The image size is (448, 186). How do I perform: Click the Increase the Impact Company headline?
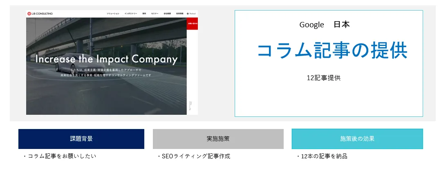(106, 59)
